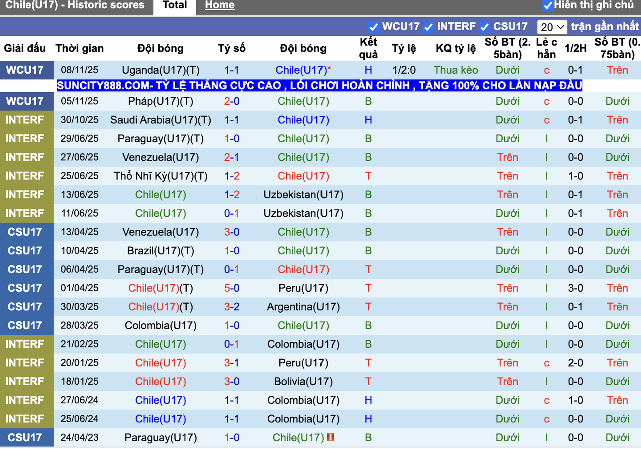Click Chile(U17) in the 27/06/24 row
This screenshot has height=449, width=641.
(160, 400)
